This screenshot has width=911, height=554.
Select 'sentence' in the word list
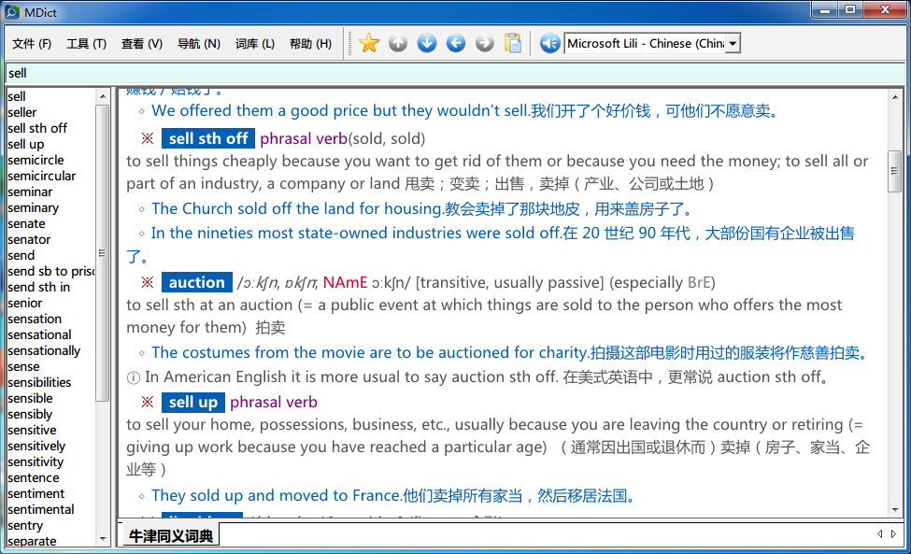(33, 478)
